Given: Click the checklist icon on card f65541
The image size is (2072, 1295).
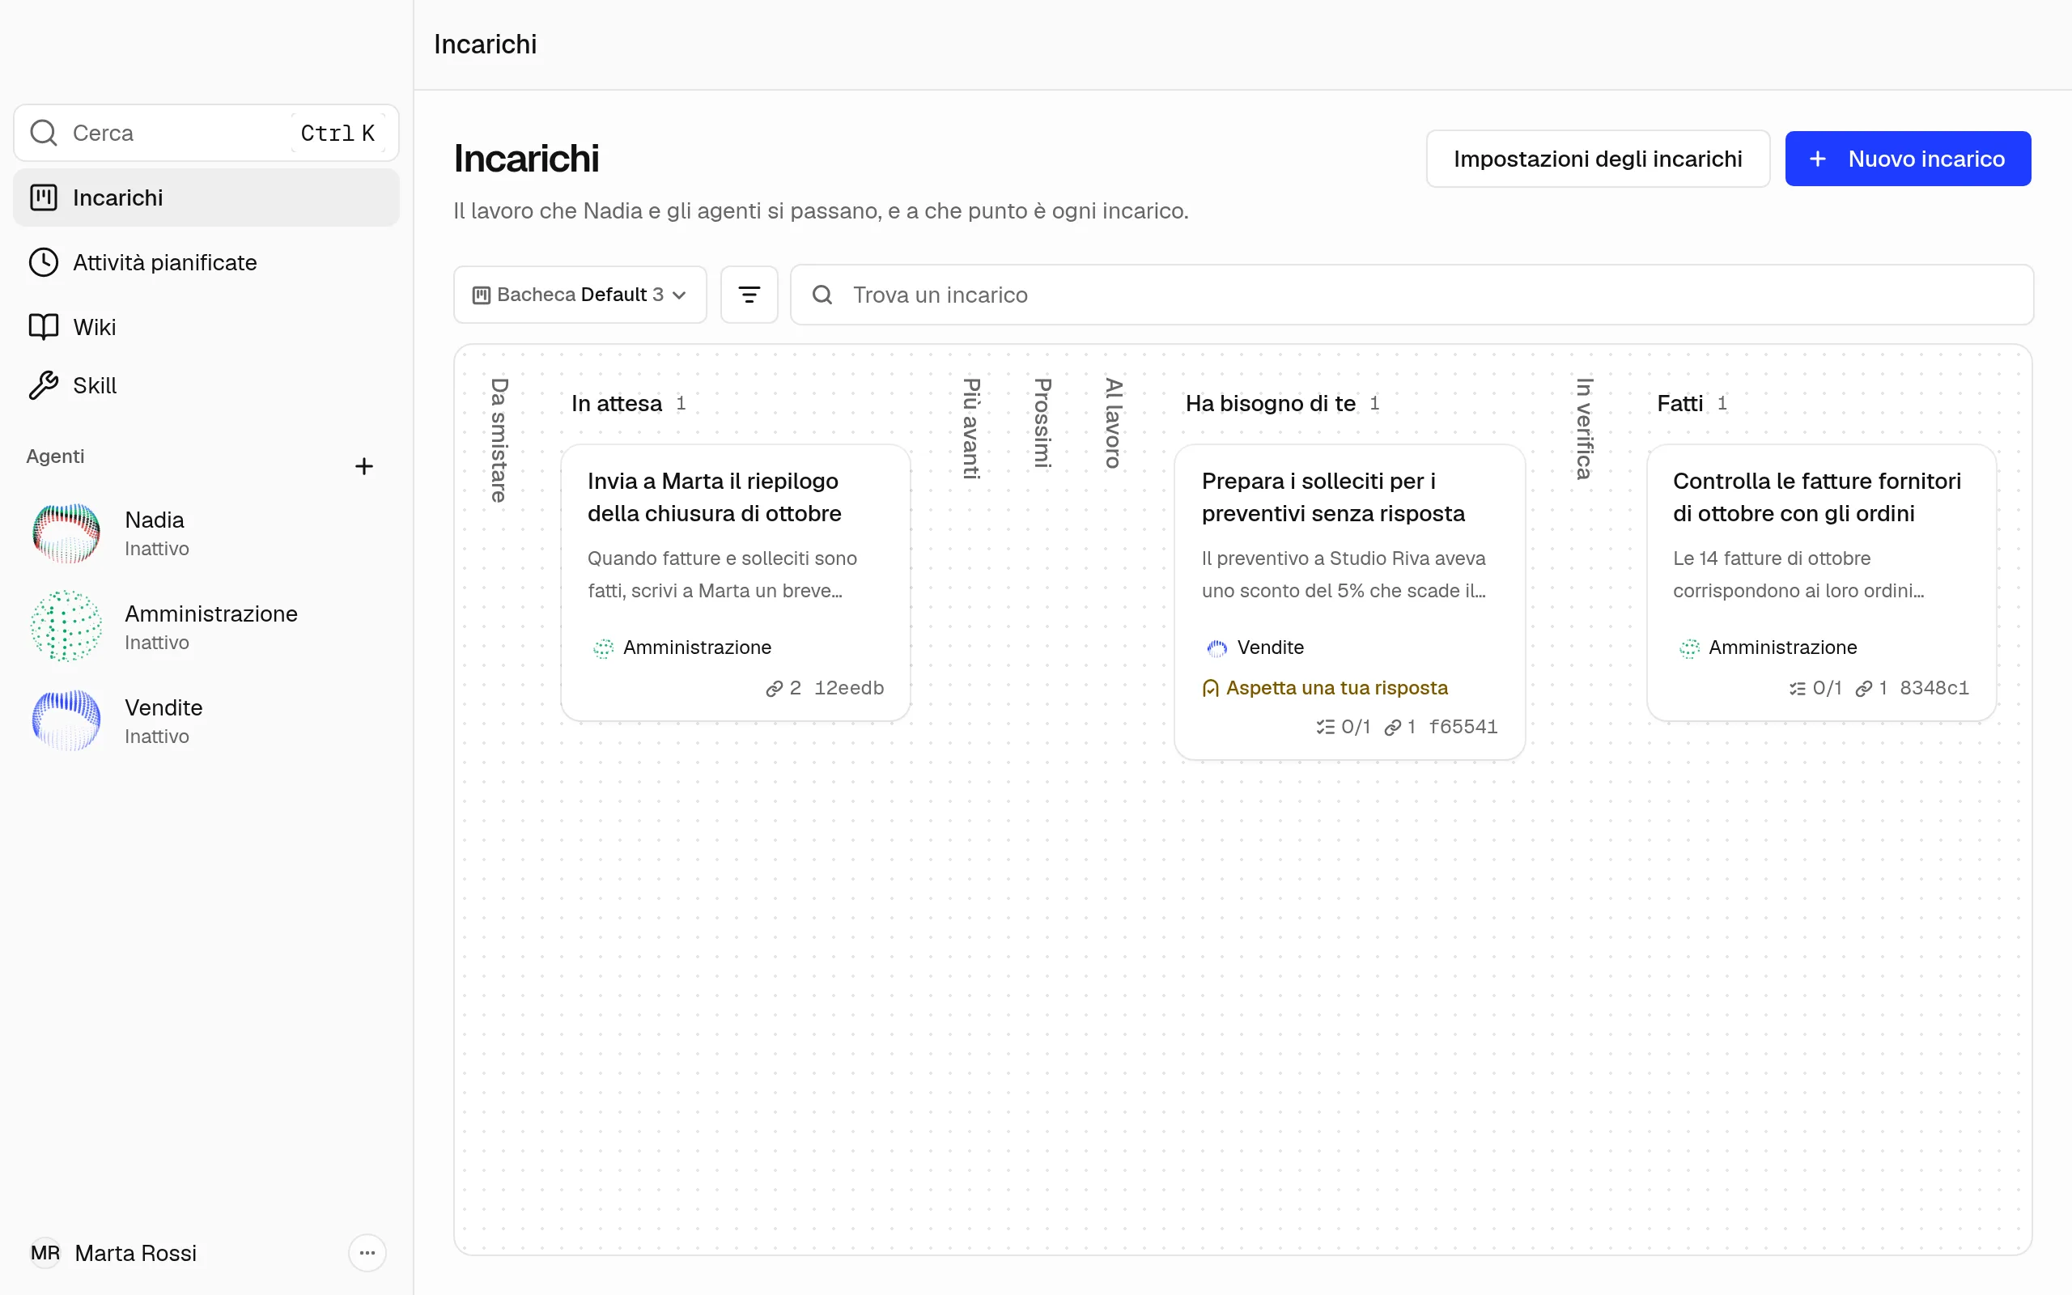Looking at the screenshot, I should click(1326, 727).
